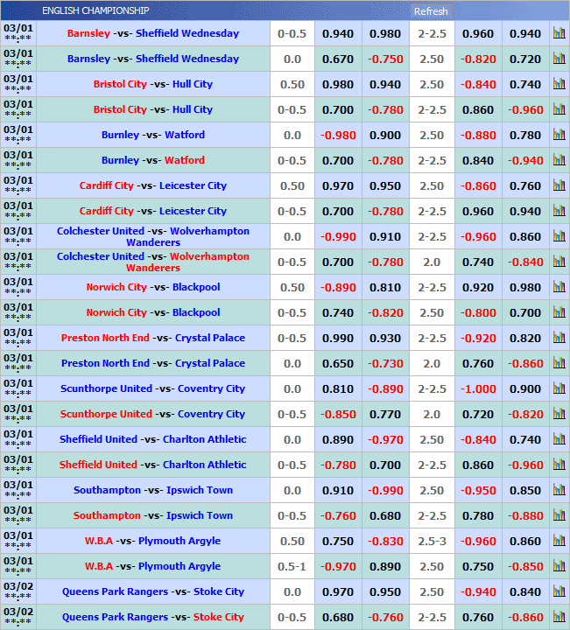This screenshot has height=630, width=570.
Task: Open chart icon for Queens Park Rangers 0.0 row
Action: pyautogui.click(x=559, y=592)
